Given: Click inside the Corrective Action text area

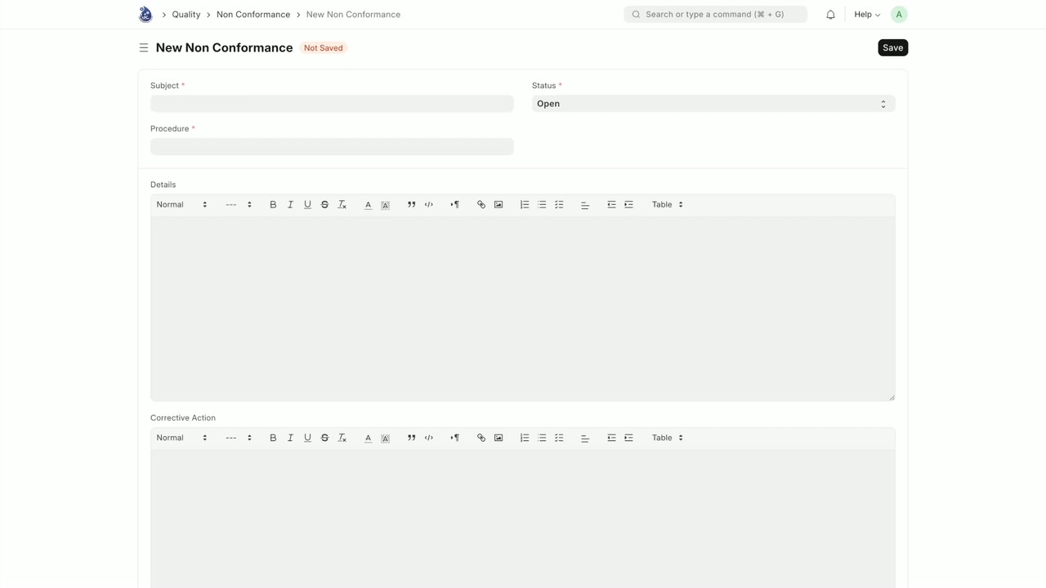Looking at the screenshot, I should coord(523,519).
